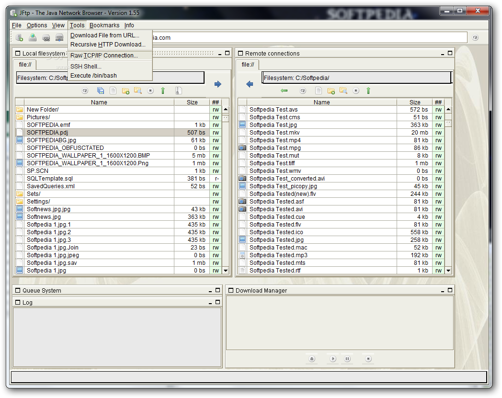Click the blue right arrow to upload

[x=218, y=84]
